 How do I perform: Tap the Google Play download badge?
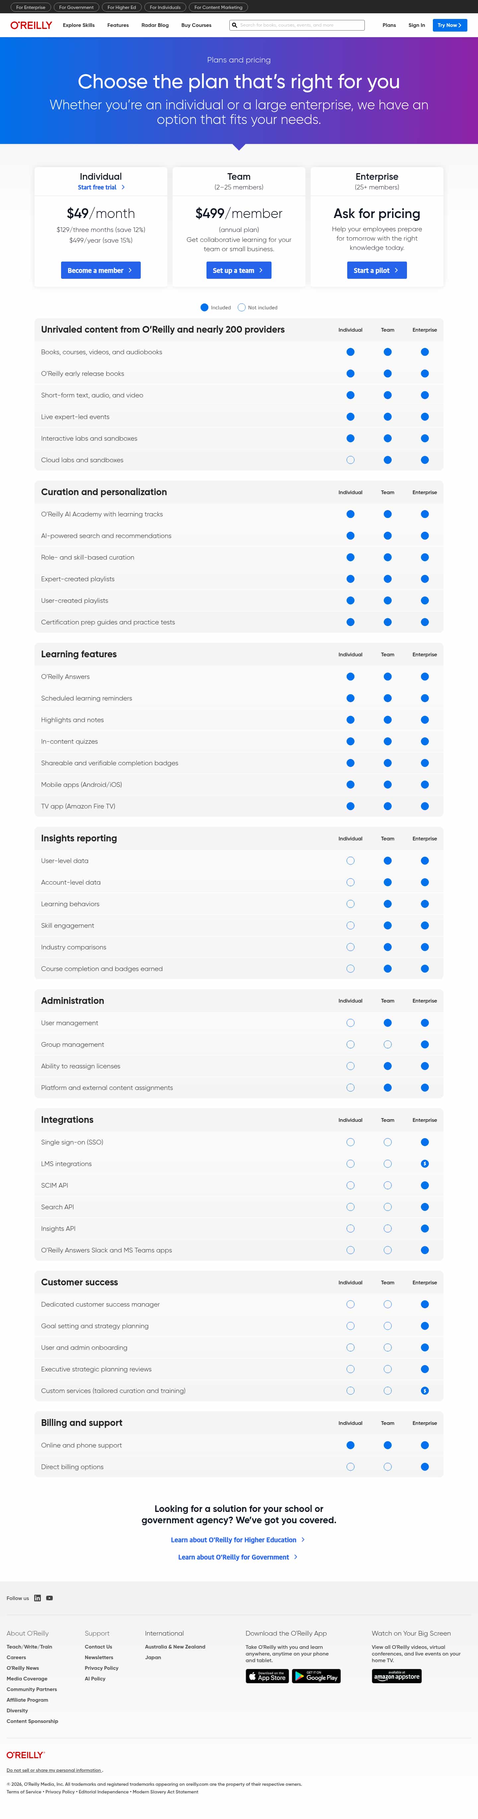pyautogui.click(x=317, y=1676)
